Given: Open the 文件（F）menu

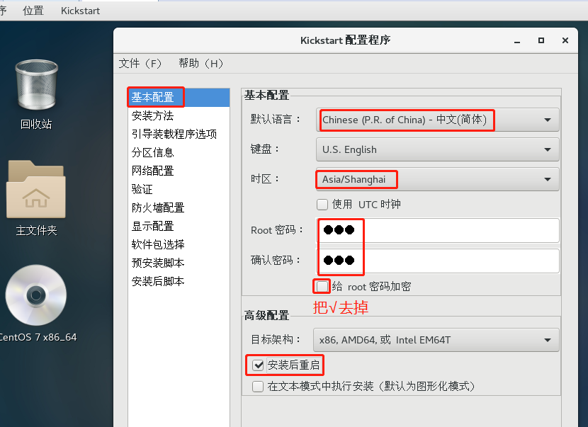Looking at the screenshot, I should coord(140,63).
